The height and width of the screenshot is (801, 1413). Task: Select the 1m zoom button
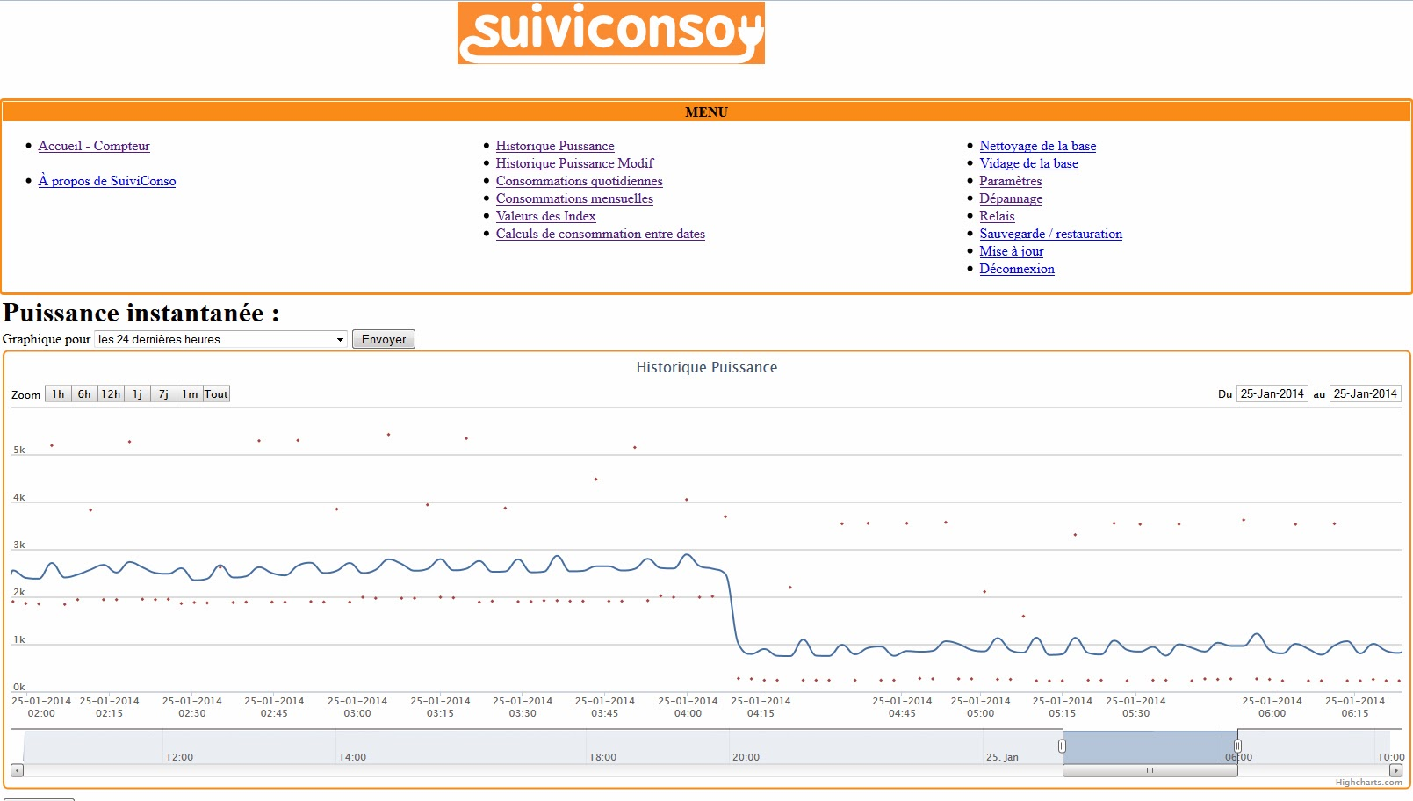coord(190,394)
